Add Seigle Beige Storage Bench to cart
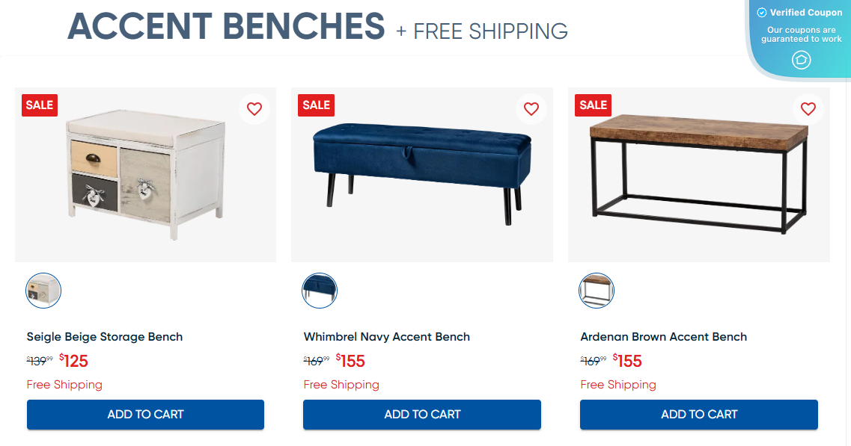851x446 pixels. [x=145, y=414]
